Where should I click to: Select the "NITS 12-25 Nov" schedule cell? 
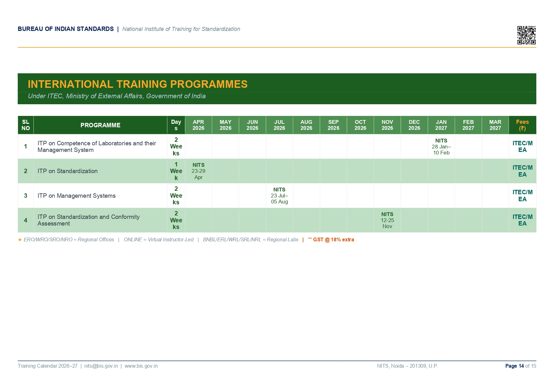coord(387,220)
